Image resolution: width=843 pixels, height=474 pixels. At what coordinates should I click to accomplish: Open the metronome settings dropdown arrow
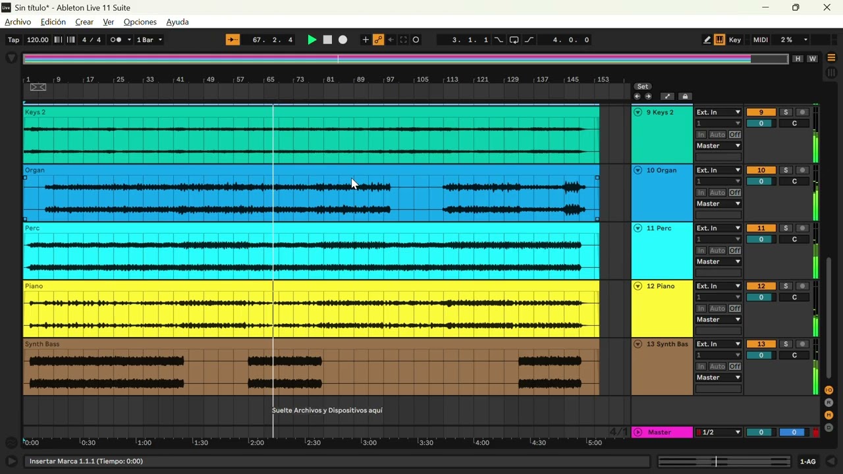[129, 39]
